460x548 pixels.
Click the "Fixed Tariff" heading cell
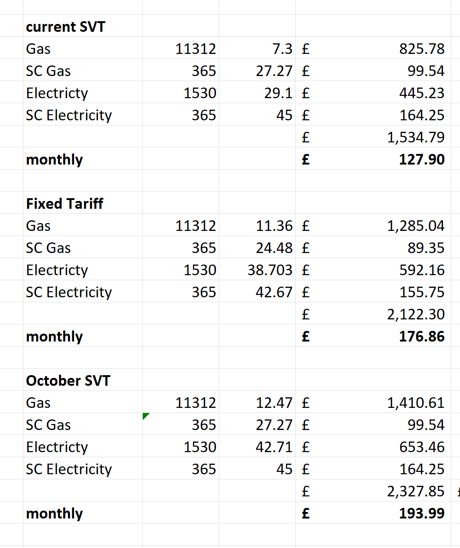tap(65, 204)
